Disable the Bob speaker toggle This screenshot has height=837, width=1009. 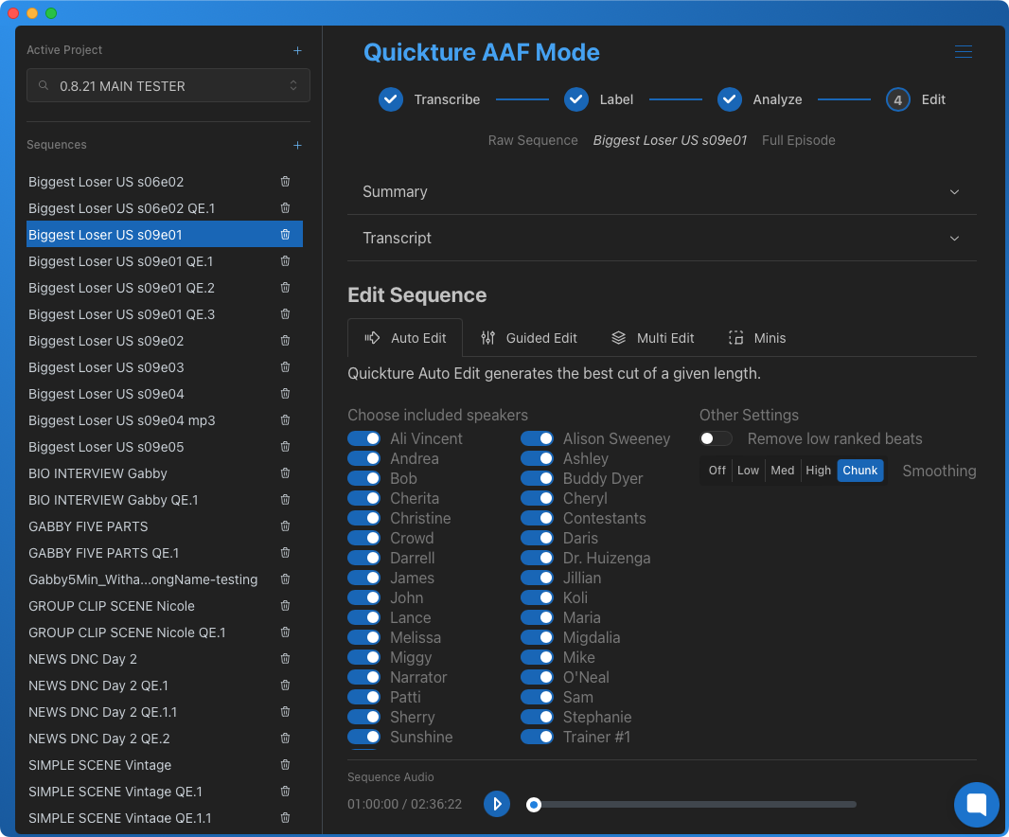[364, 478]
